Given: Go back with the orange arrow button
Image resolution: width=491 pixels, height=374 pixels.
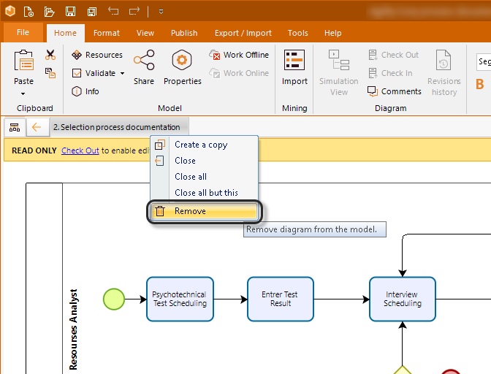Looking at the screenshot, I should (37, 127).
